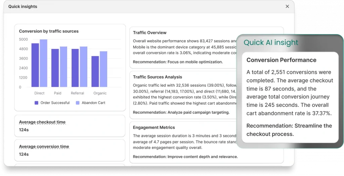Image resolution: width=344 pixels, height=176 pixels.
Task: Click the underlined Average conversion time label
Action: [x=44, y=147]
